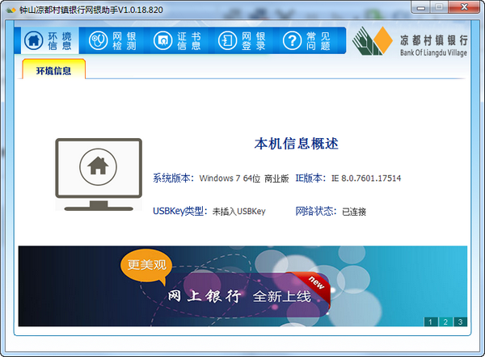This screenshot has width=485, height=357.
Task: Click the Bank Of Liangdu Village logo
Action: click(x=411, y=42)
